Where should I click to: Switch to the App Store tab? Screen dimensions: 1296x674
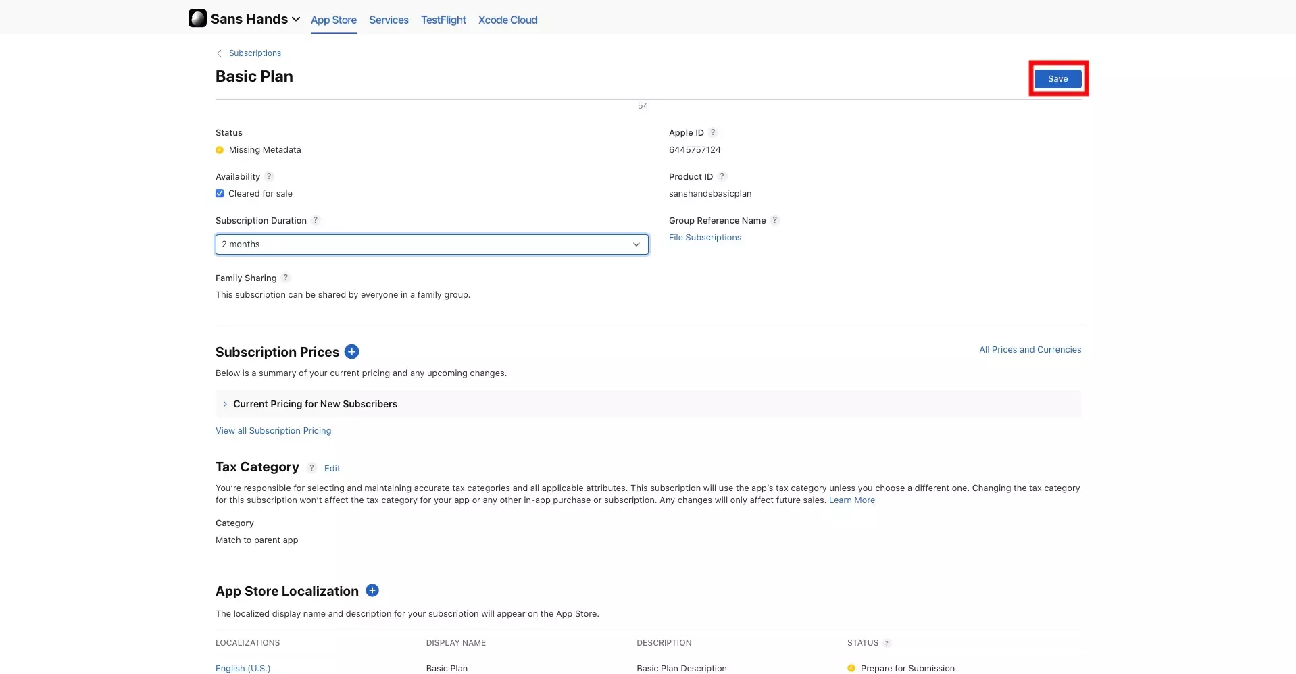click(x=334, y=20)
